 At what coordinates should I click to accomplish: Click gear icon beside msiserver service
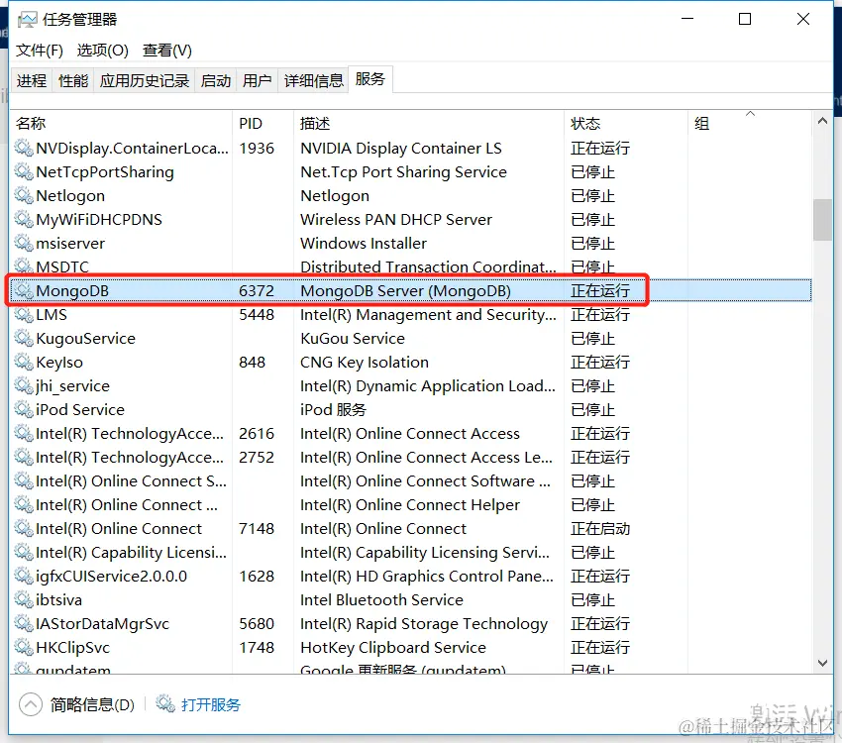[24, 243]
